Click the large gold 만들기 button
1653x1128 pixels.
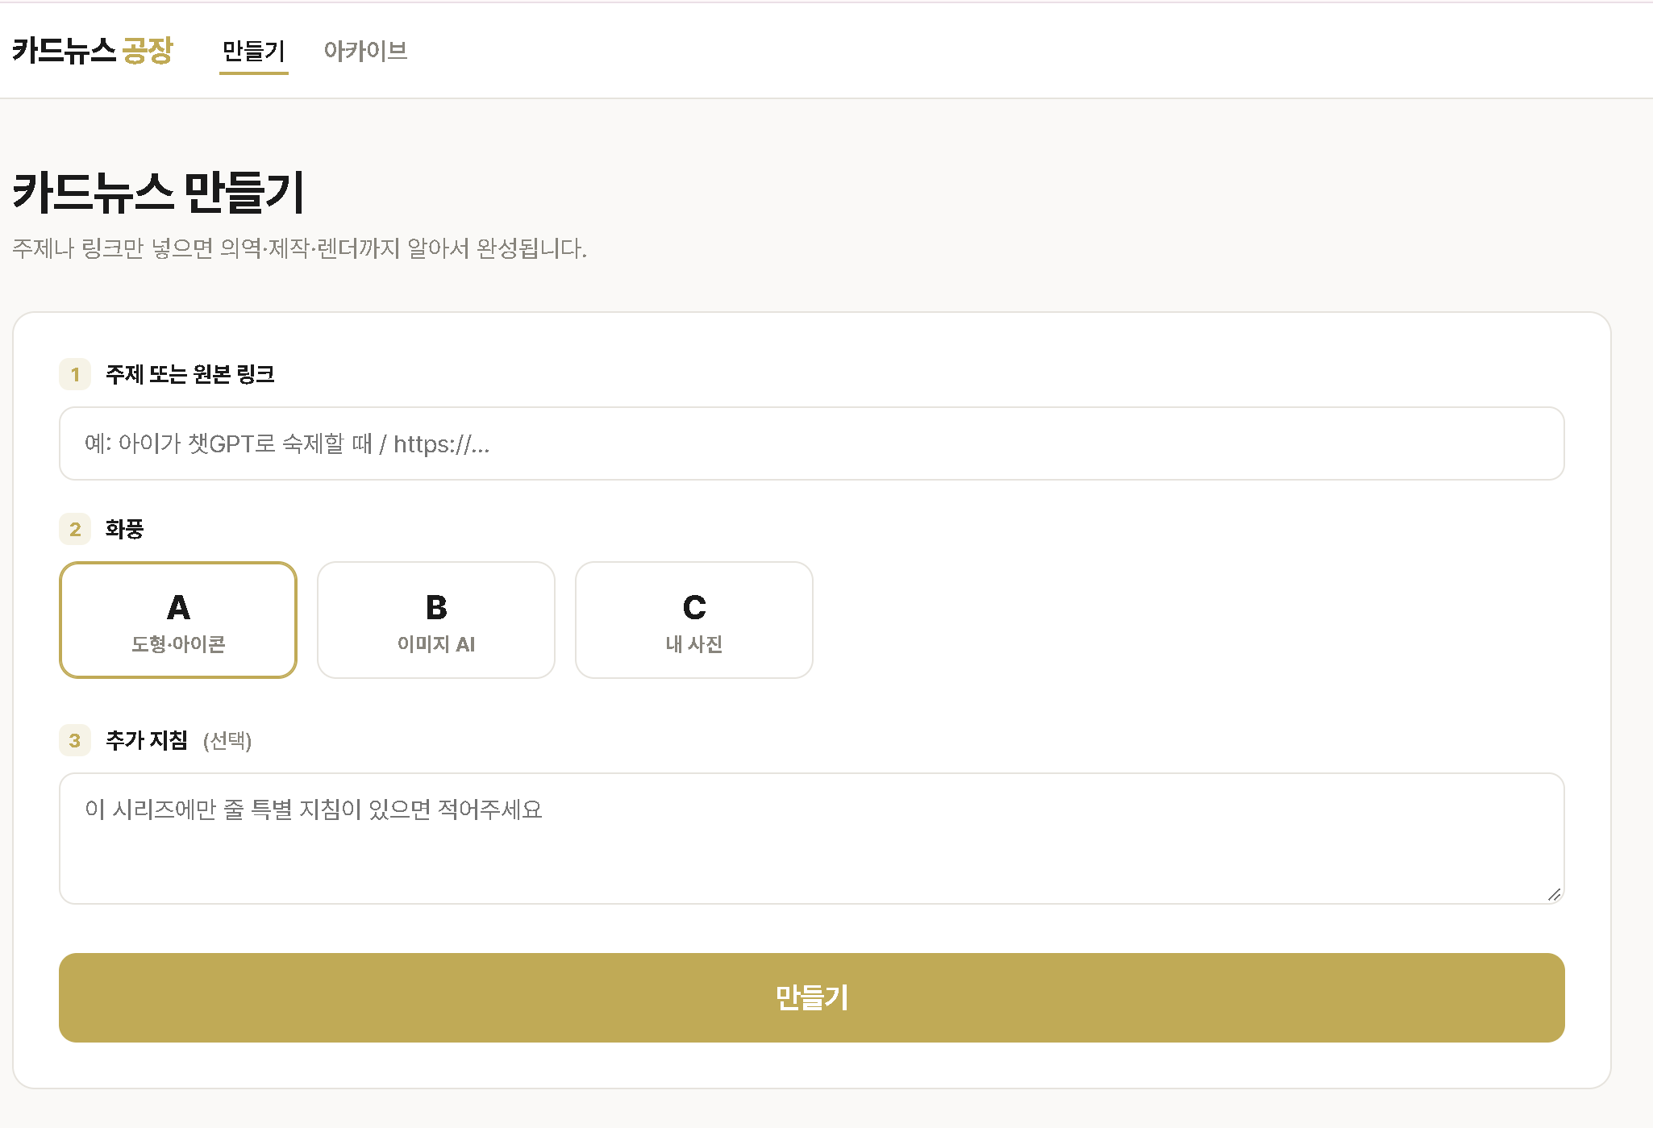811,997
